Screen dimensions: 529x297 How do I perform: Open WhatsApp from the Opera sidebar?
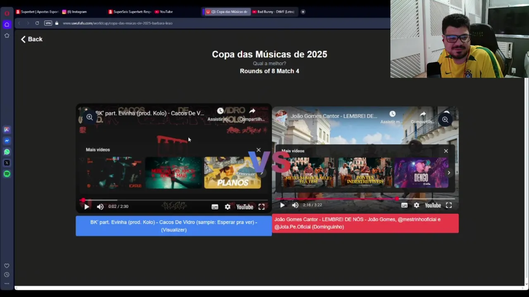click(7, 152)
